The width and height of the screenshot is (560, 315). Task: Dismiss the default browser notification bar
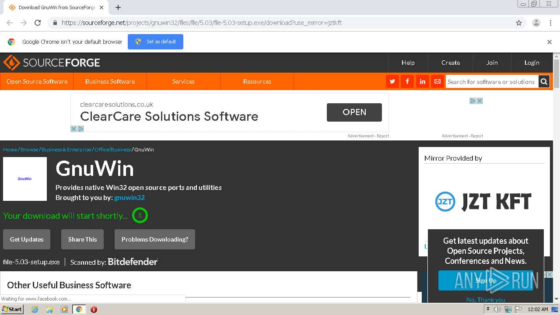(549, 42)
